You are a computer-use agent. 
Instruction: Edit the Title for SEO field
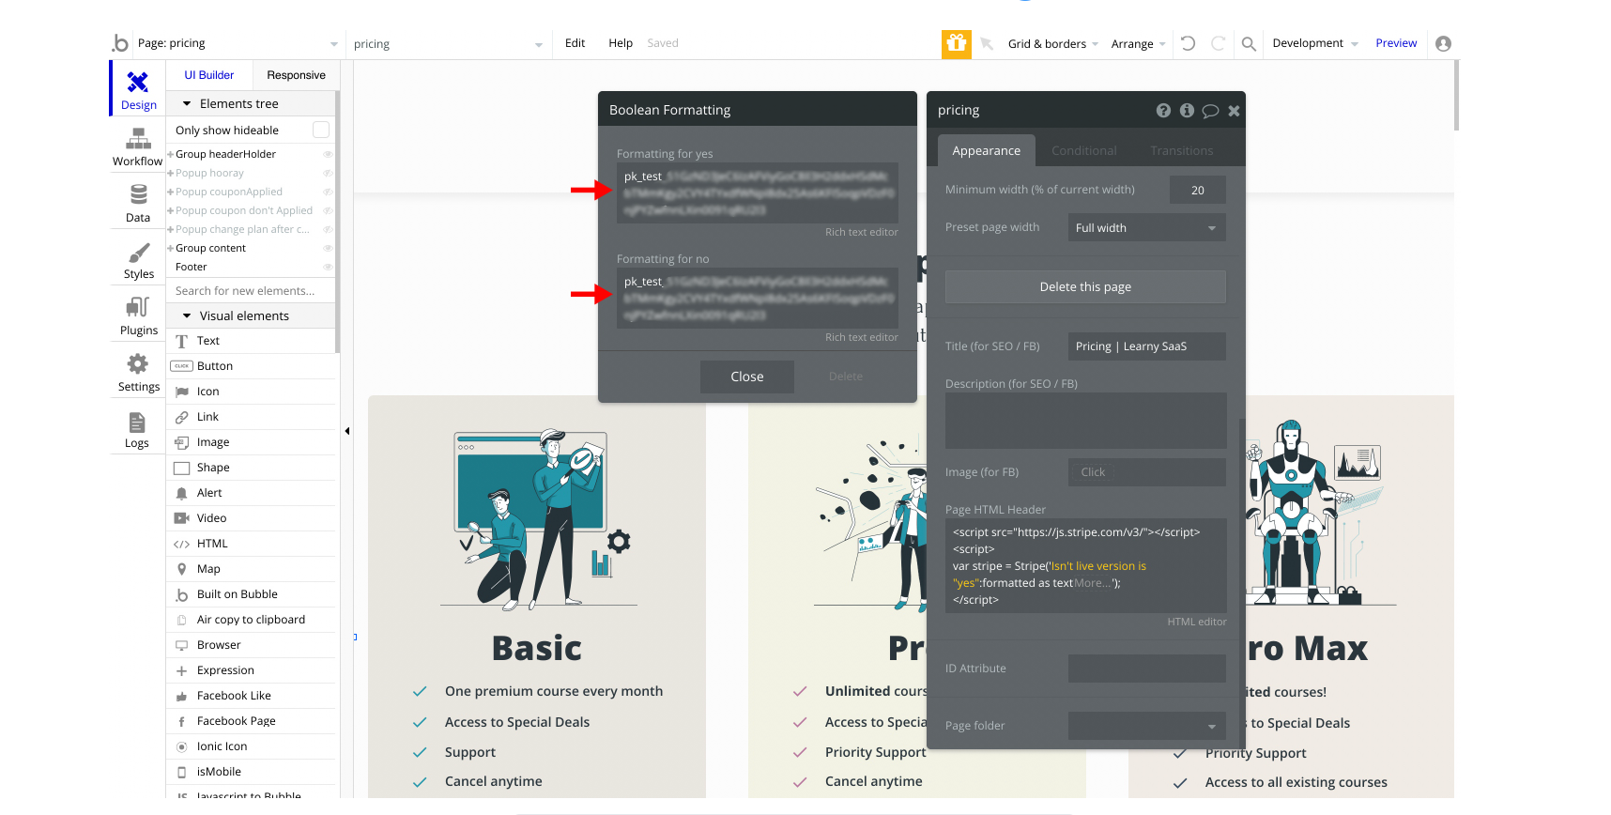pyautogui.click(x=1146, y=346)
